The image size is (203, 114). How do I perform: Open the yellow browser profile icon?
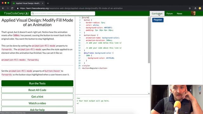[x=200, y=8]
